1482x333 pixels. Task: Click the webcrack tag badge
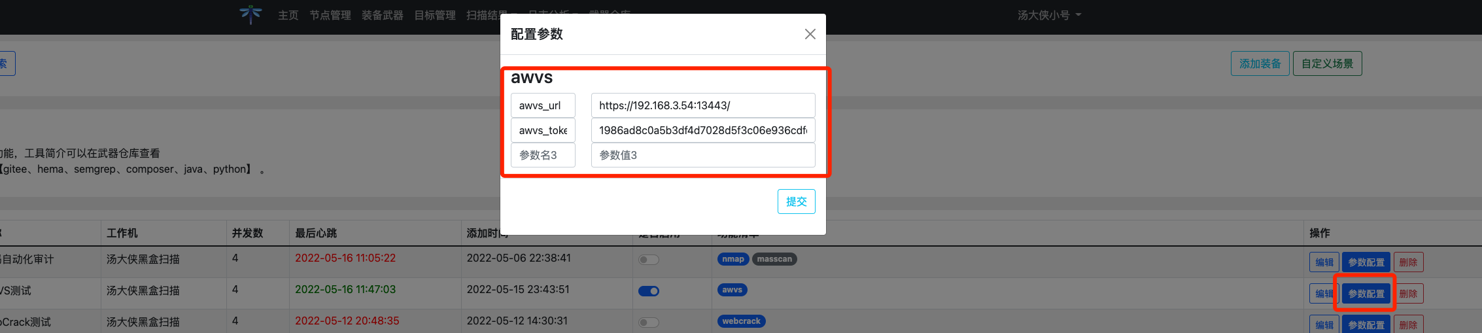point(741,321)
